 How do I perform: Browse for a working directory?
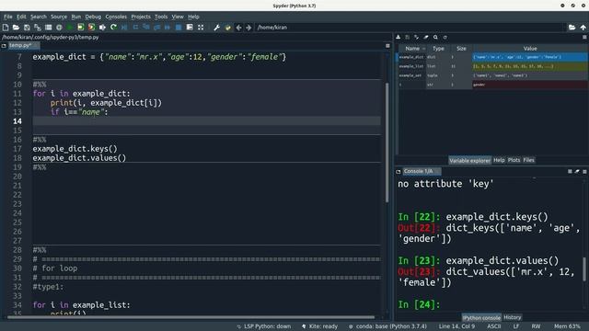[x=572, y=28]
